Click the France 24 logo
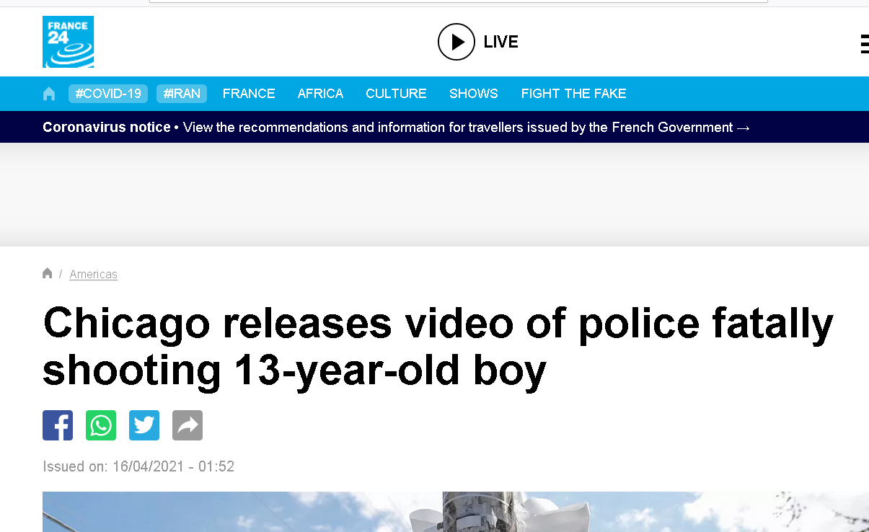This screenshot has height=532, width=869. (x=68, y=42)
